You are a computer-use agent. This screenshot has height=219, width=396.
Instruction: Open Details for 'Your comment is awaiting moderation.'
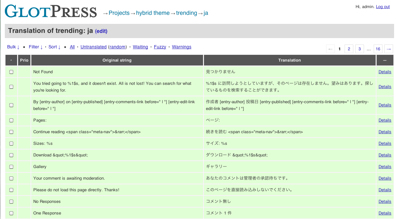385,178
